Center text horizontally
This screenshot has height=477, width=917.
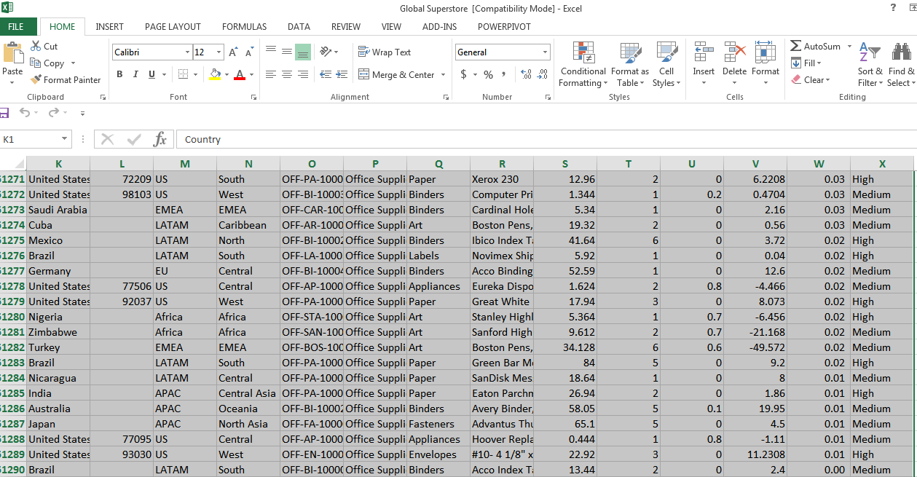[x=287, y=74]
